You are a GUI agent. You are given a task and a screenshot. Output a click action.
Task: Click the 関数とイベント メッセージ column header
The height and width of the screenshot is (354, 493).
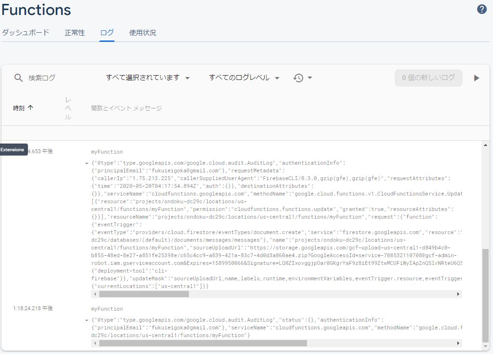click(x=126, y=108)
